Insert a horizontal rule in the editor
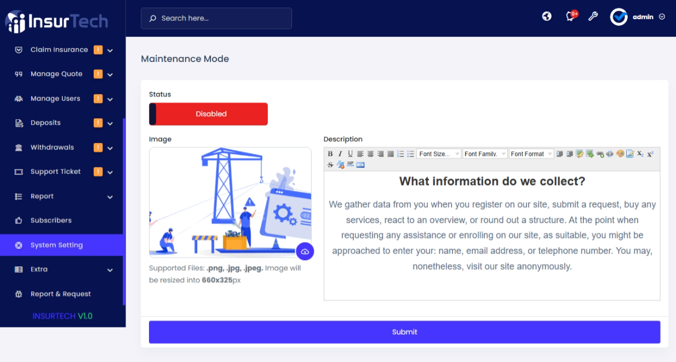 click(350, 164)
